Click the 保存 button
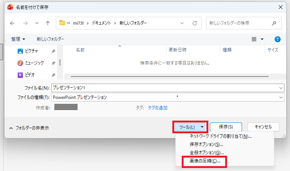 [226, 127]
